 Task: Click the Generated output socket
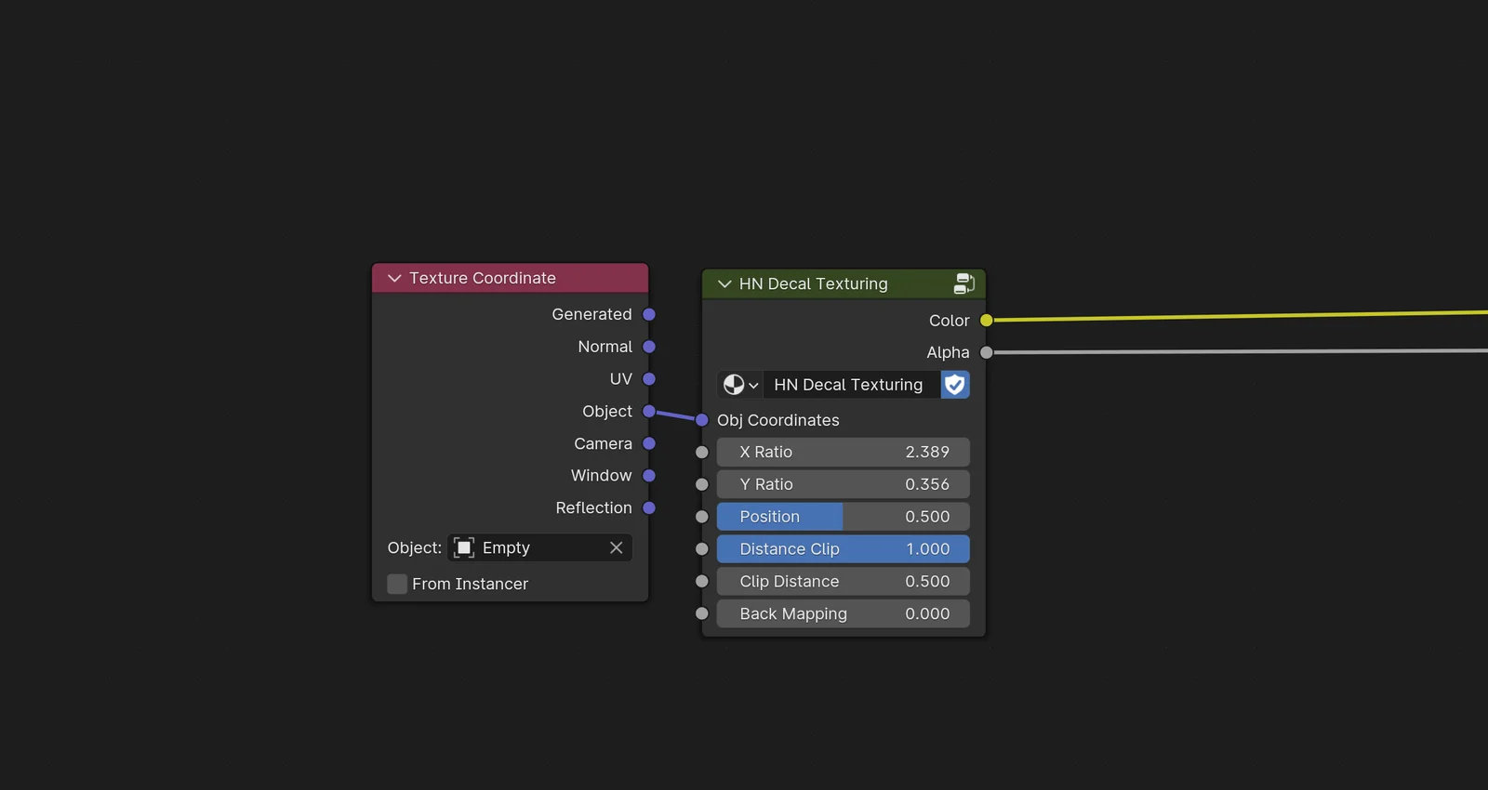coord(649,314)
